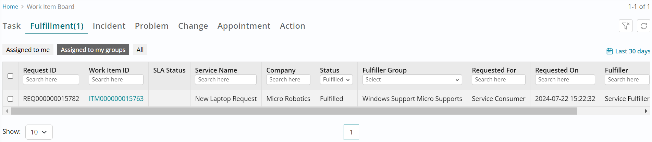Open the Status filter dropdown
Screen dimensions: 652x142
336,79
